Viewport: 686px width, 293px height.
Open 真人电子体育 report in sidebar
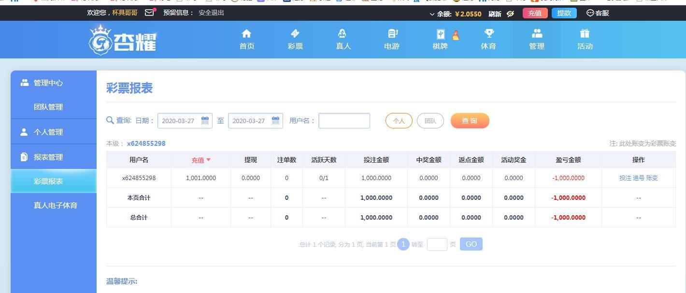coord(56,205)
